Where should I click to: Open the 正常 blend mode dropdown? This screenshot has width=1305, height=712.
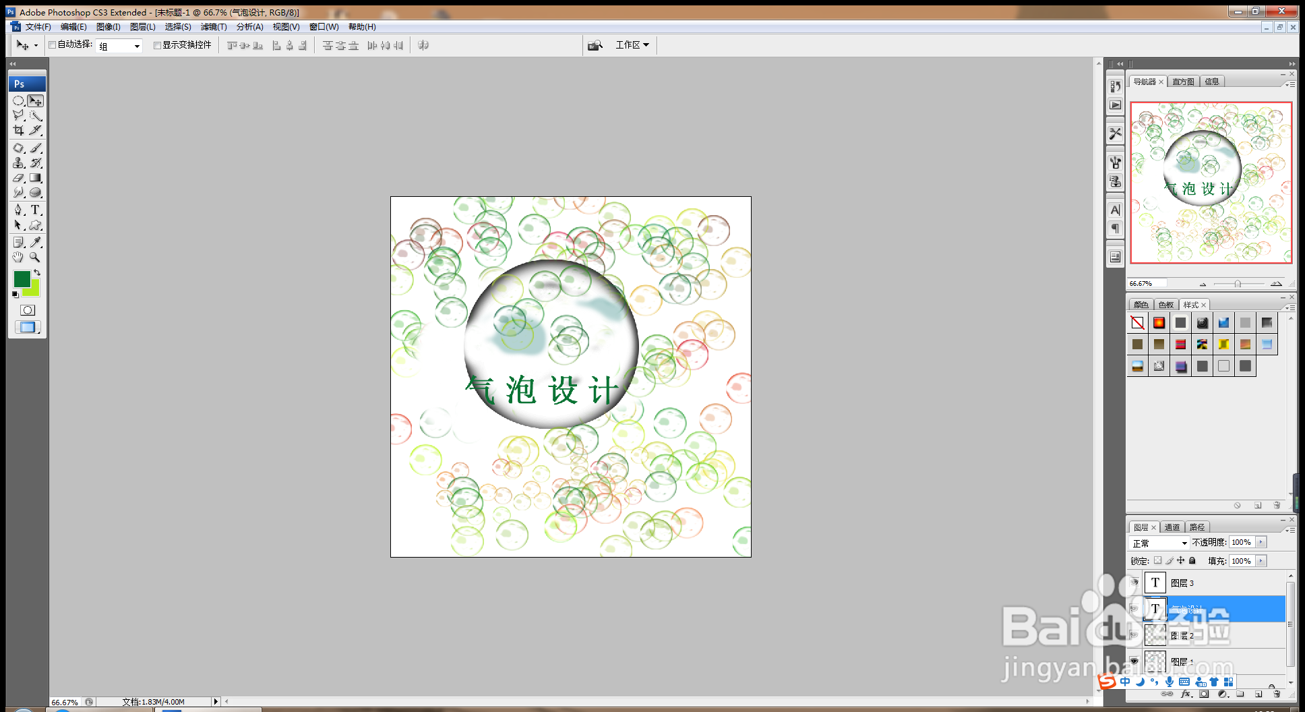point(1159,543)
